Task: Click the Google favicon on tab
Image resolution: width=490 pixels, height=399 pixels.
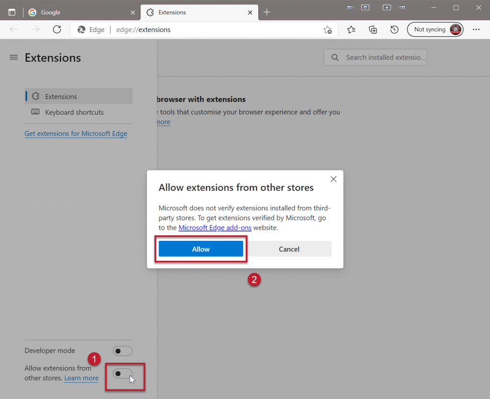Action: pyautogui.click(x=32, y=12)
